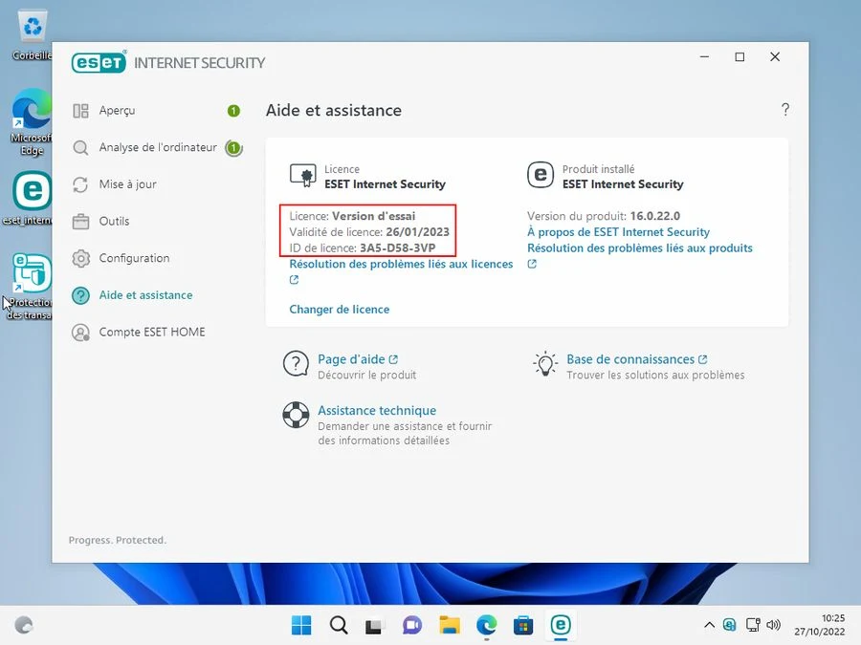Open Task View on the taskbar

tap(374, 625)
